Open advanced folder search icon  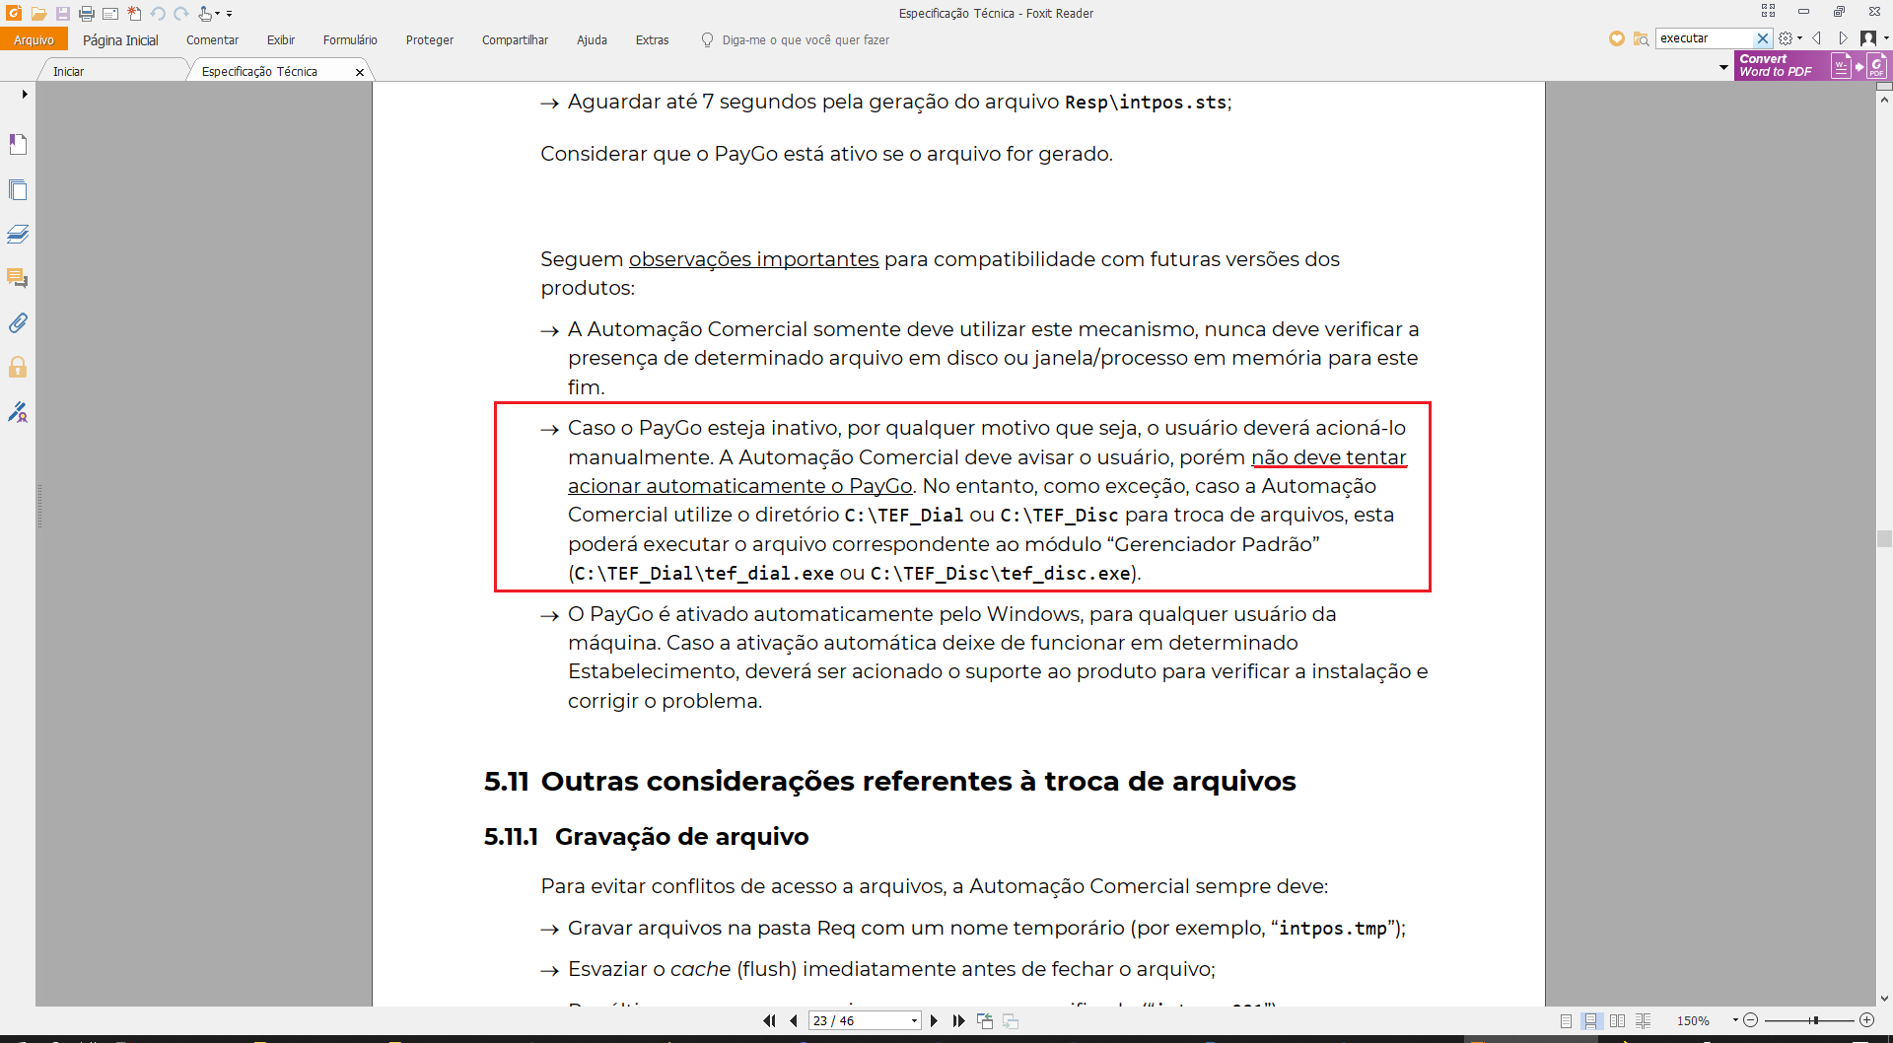coord(1641,38)
